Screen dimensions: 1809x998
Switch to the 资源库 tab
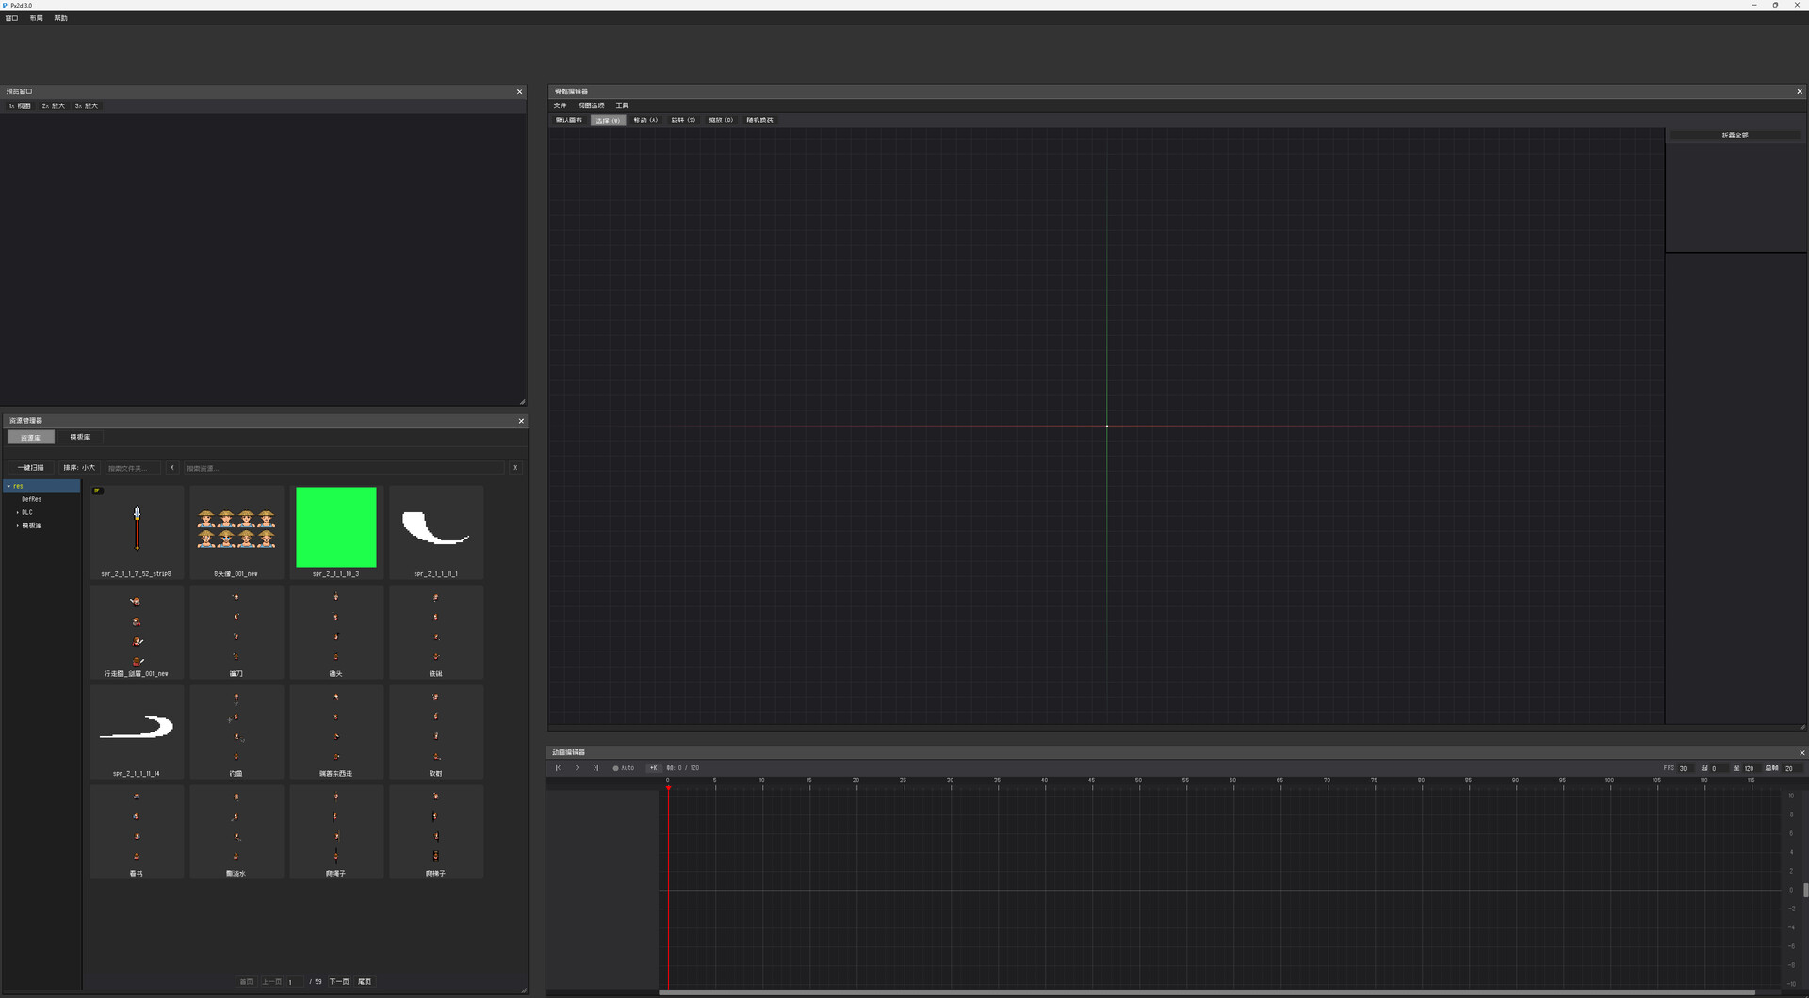(x=30, y=438)
